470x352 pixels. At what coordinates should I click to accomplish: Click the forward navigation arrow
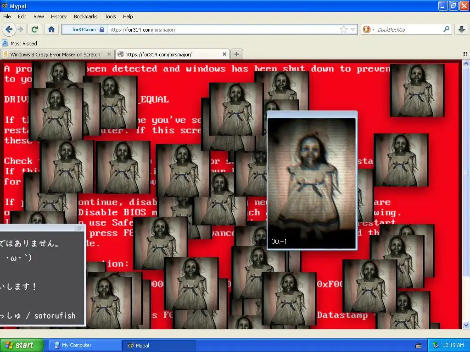click(20, 29)
